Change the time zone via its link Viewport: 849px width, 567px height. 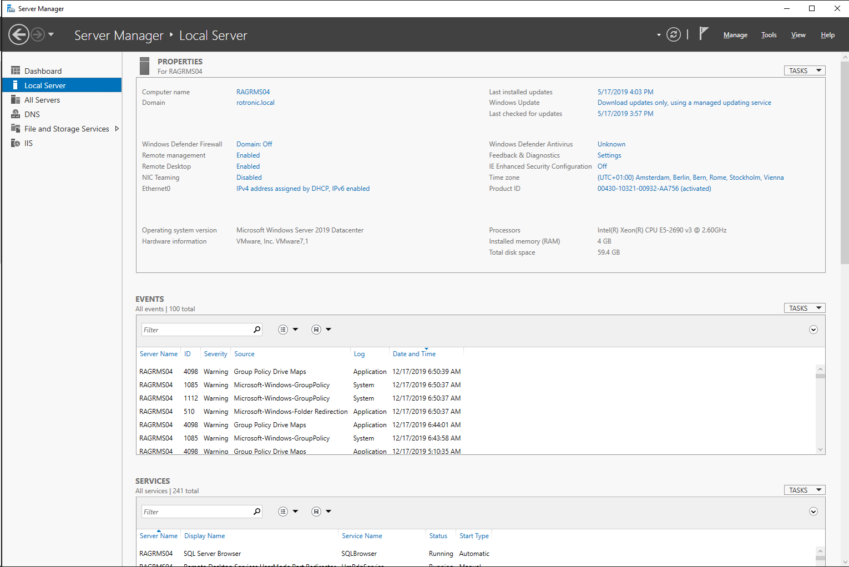[691, 178]
